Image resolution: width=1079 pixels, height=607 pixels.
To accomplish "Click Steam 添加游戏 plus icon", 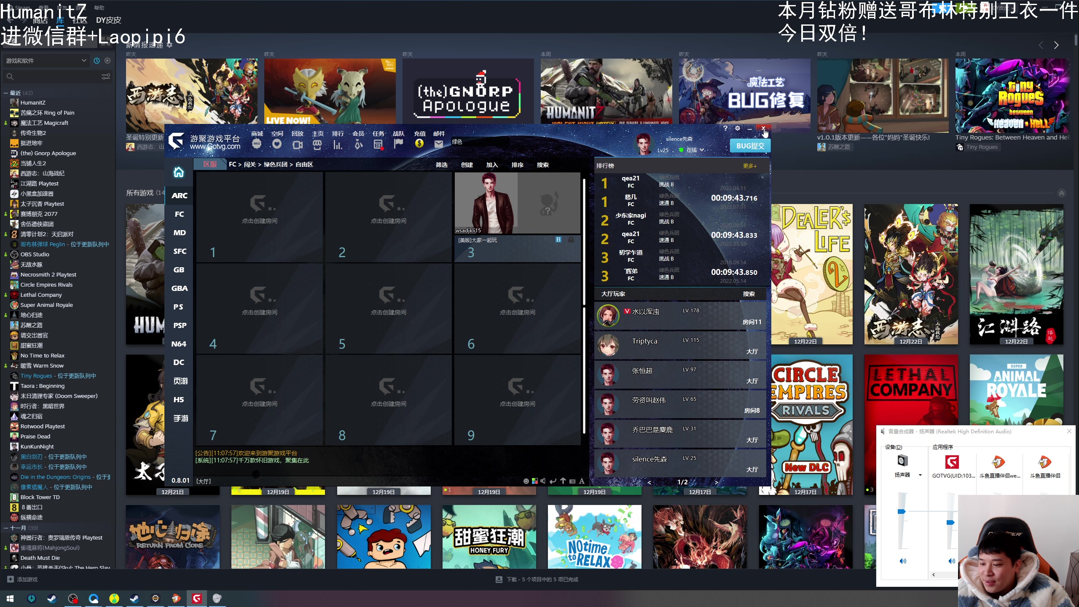I will (x=11, y=579).
